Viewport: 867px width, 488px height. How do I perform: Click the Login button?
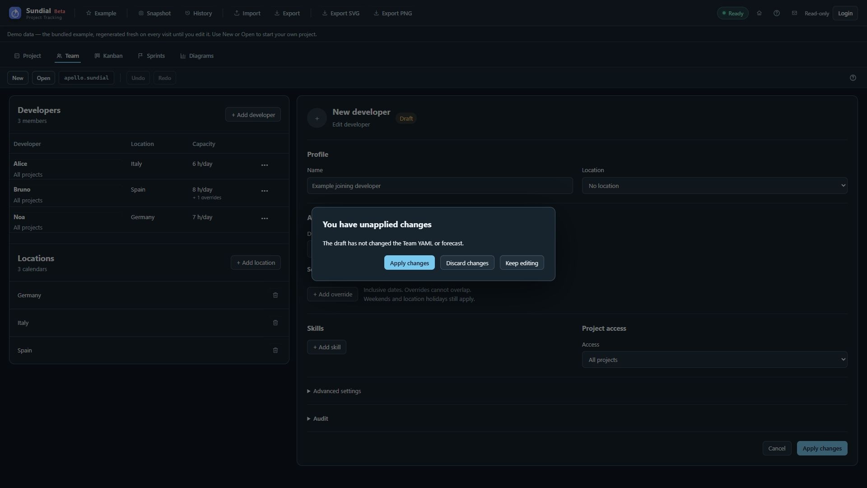click(x=845, y=13)
